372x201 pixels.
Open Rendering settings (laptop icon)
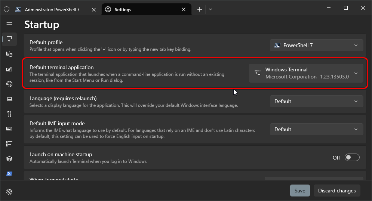point(9,99)
